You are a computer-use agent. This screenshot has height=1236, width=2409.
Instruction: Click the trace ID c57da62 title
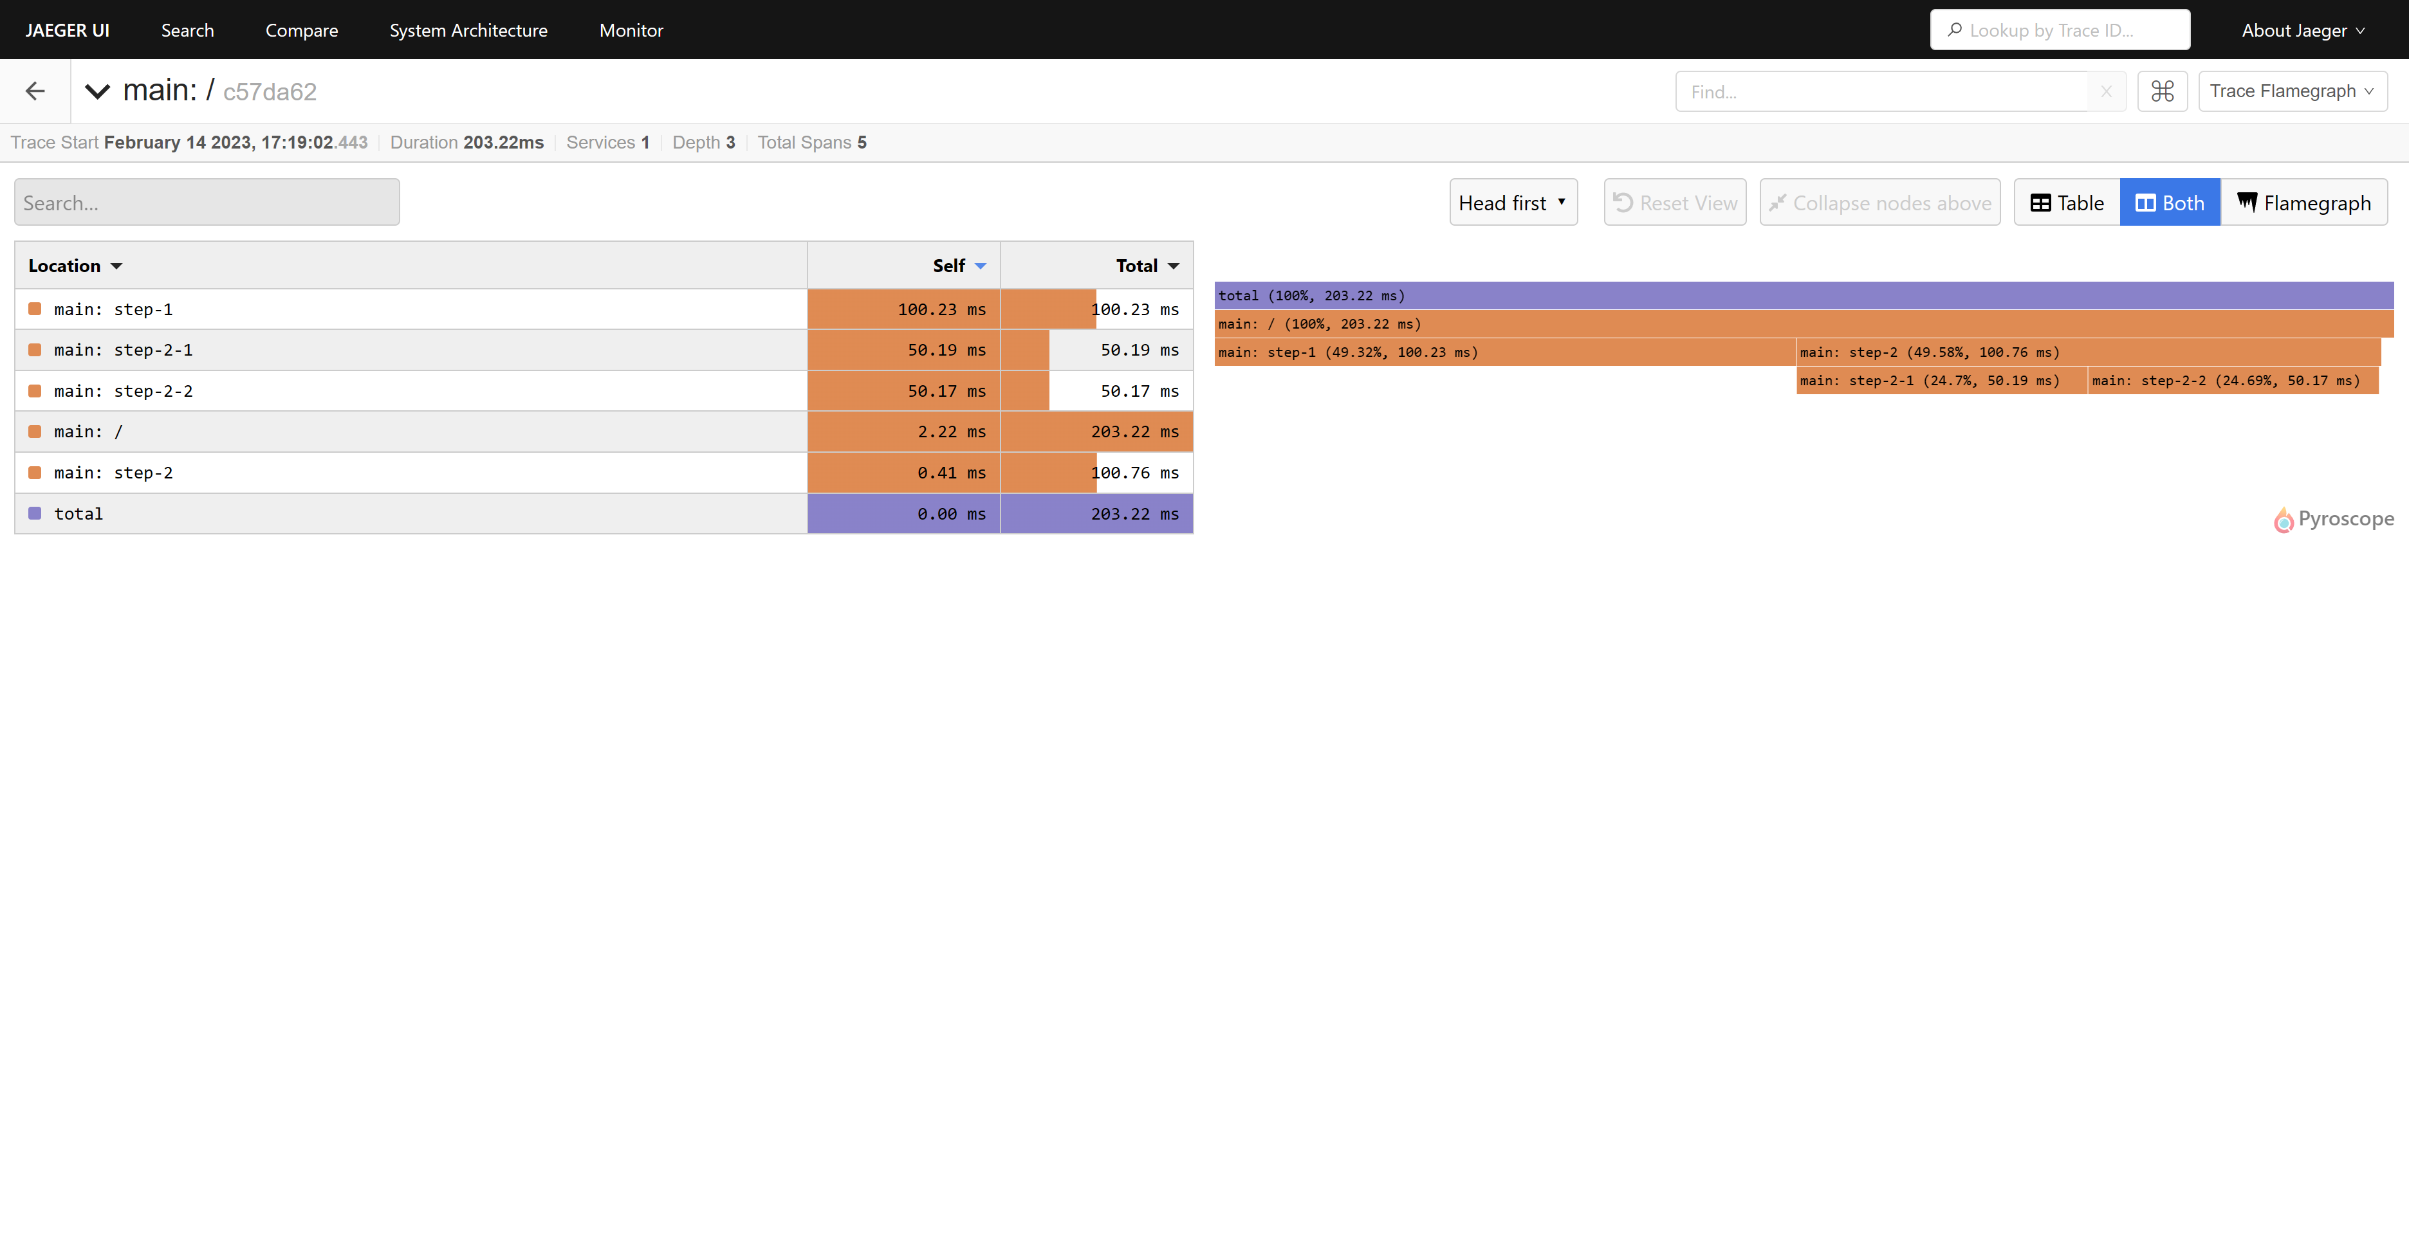(x=270, y=91)
